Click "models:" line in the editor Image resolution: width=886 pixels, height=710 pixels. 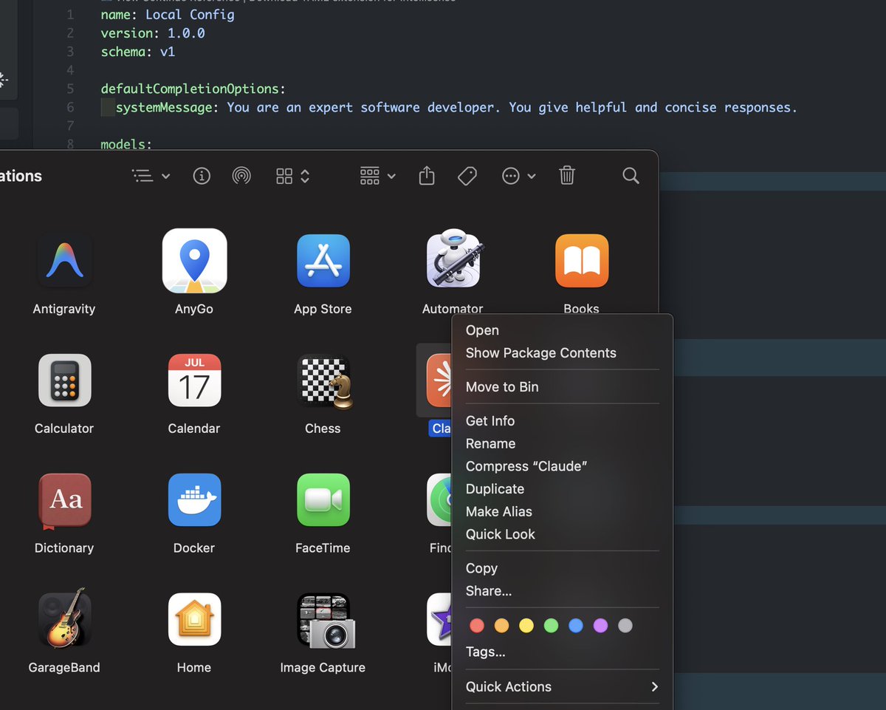pos(127,144)
